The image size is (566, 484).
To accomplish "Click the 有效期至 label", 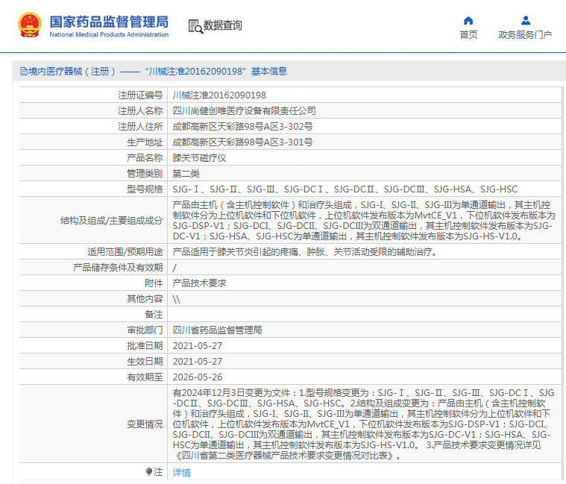I will coord(145,377).
